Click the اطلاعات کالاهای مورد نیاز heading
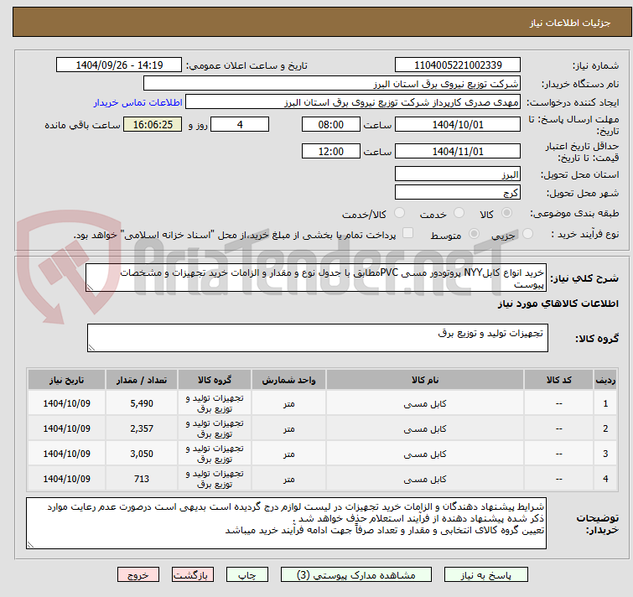This screenshot has width=633, height=597. [558, 304]
